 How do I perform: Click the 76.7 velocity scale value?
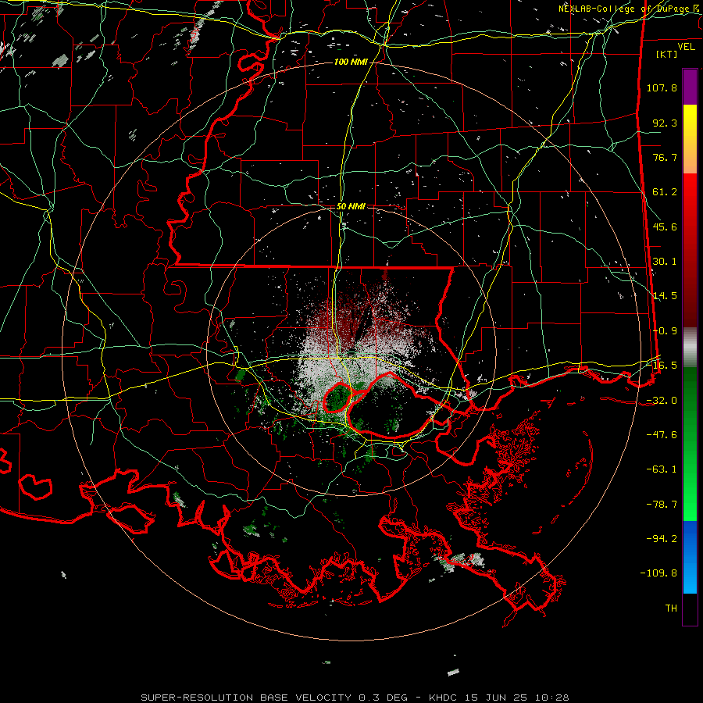(665, 157)
